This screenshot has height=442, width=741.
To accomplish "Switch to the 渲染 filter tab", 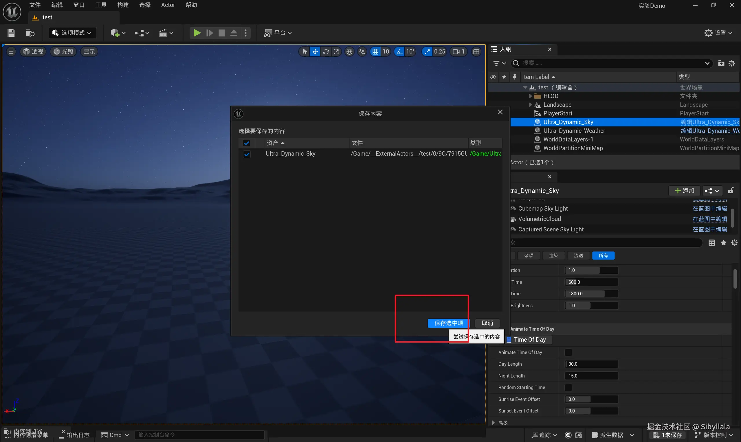I will coord(553,255).
